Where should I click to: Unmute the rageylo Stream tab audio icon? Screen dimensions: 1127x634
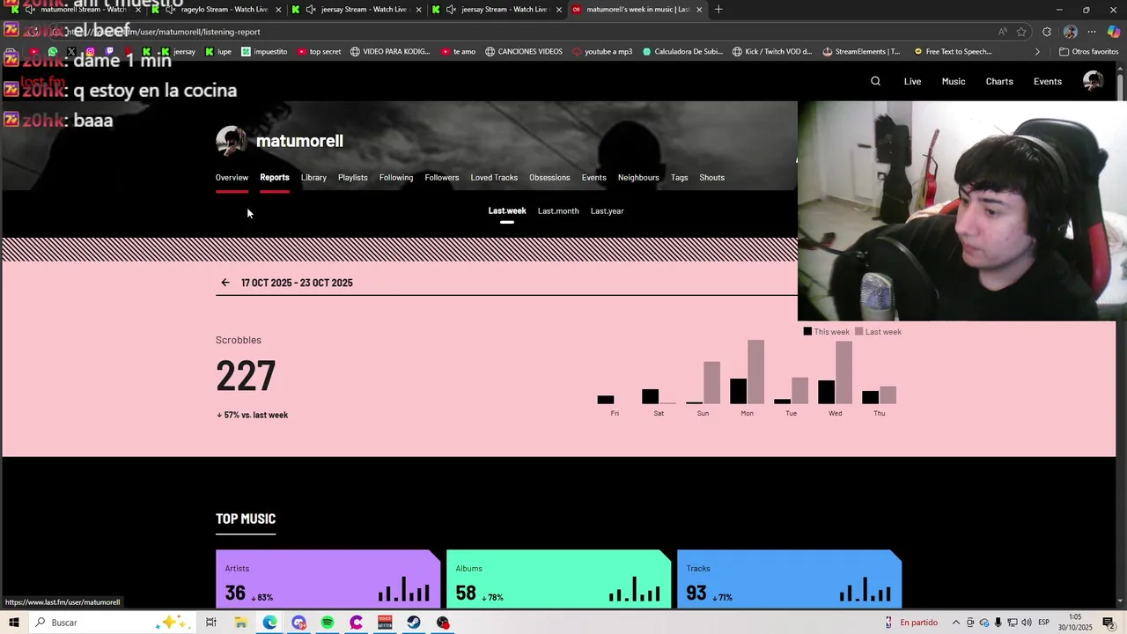171,10
